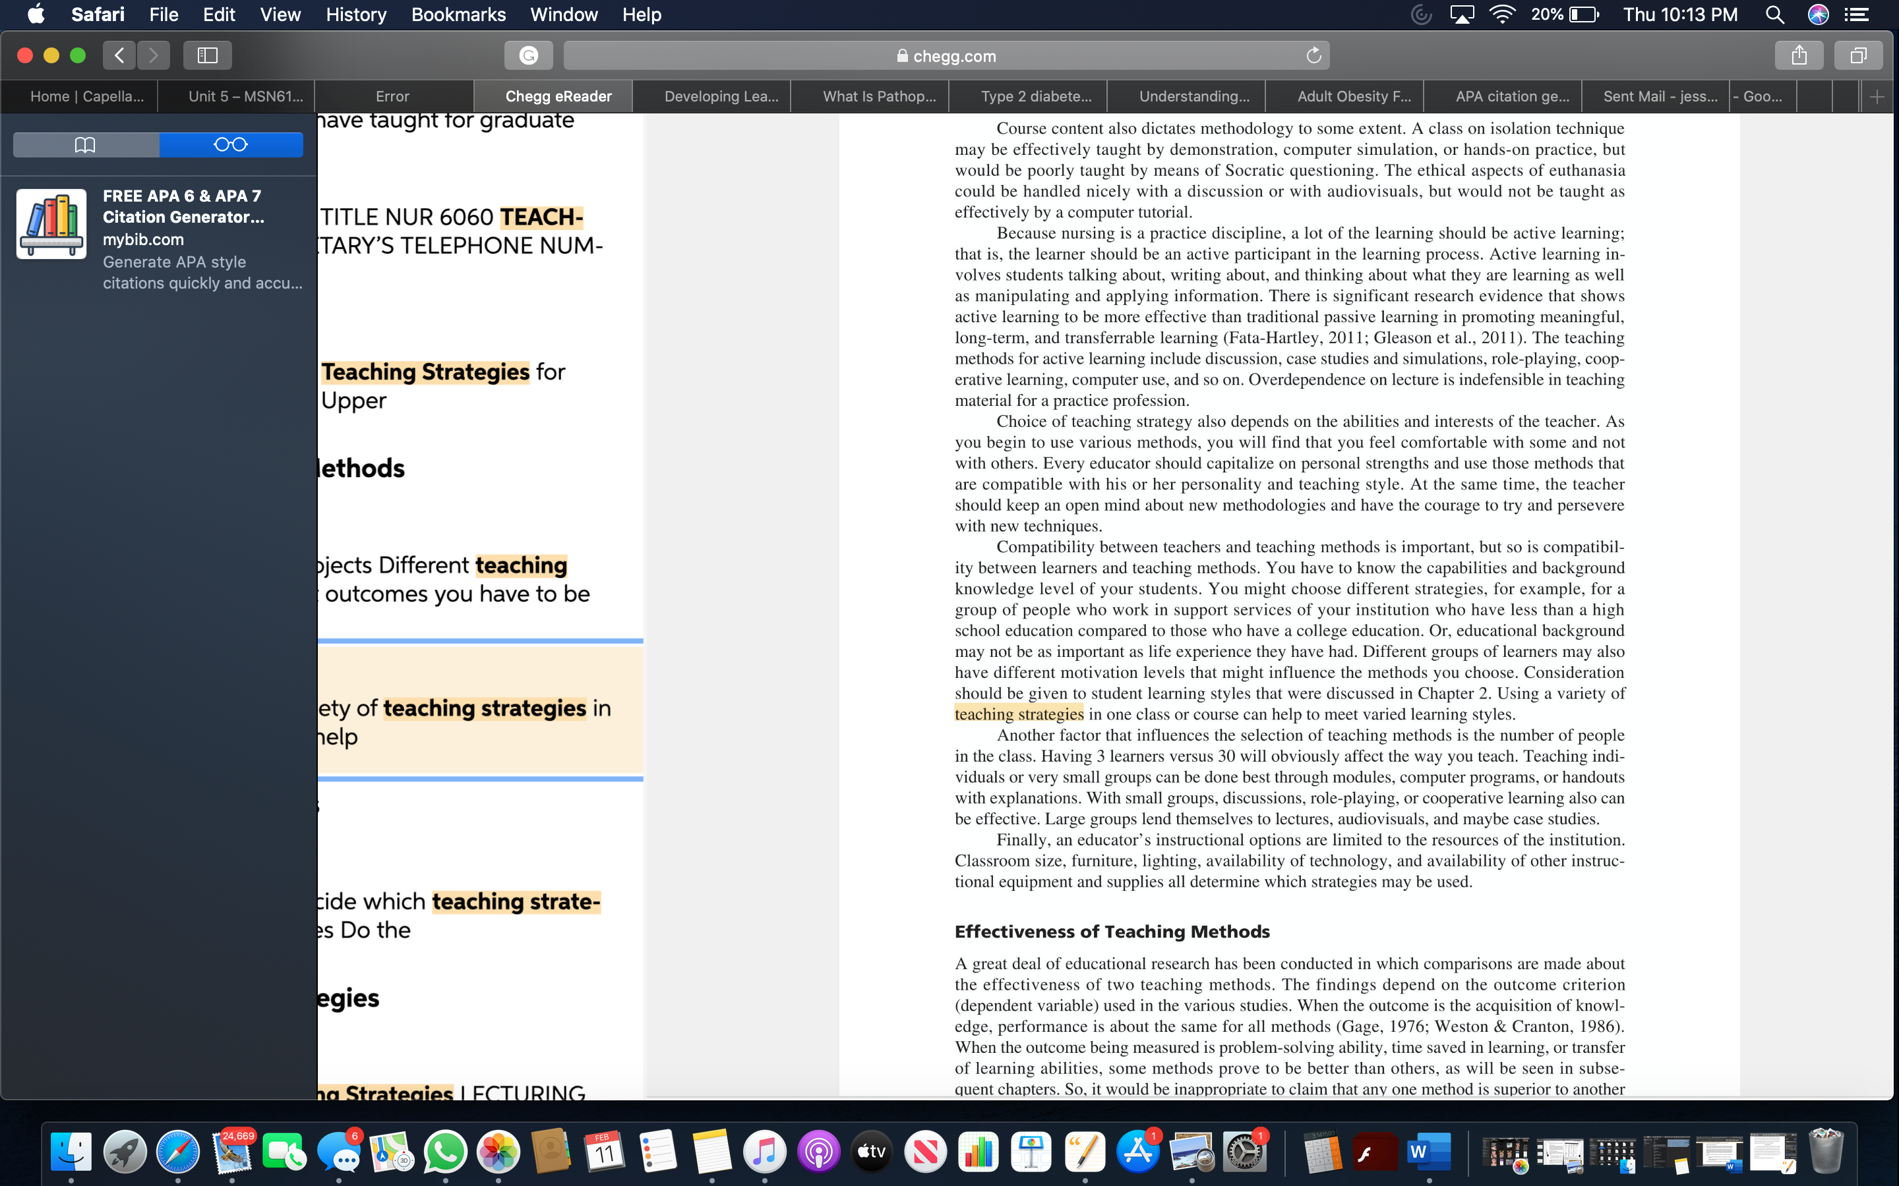Switch to What Is Pathop... tab
This screenshot has height=1186, width=1899.
[870, 96]
